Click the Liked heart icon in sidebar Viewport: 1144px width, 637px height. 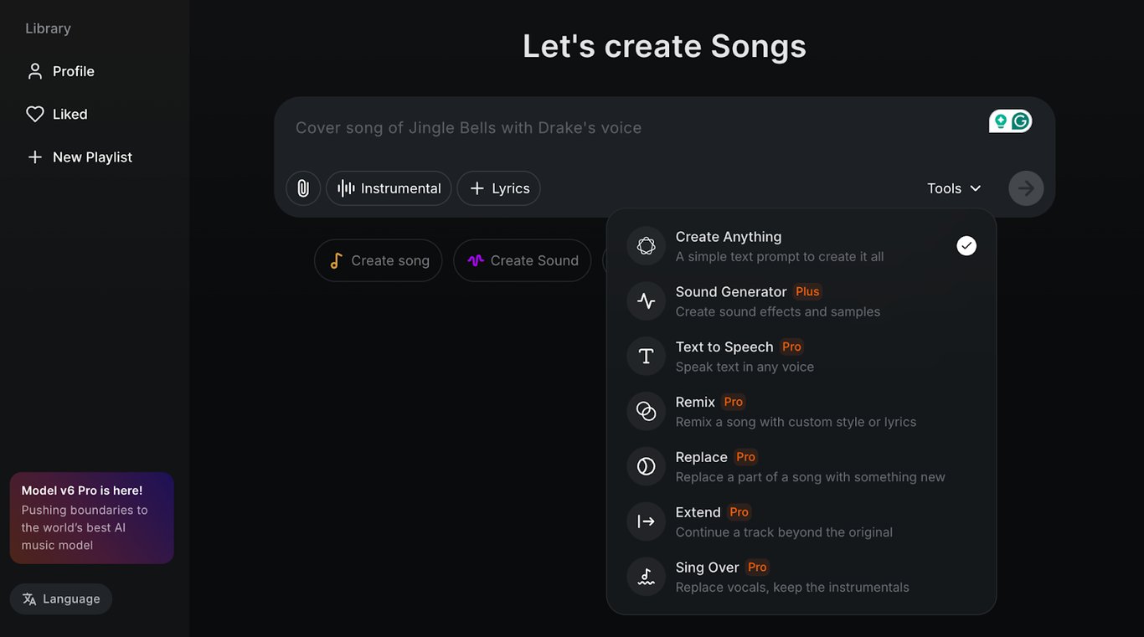[34, 114]
